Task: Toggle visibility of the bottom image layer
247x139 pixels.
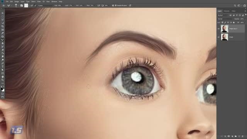Action: [x=218, y=37]
